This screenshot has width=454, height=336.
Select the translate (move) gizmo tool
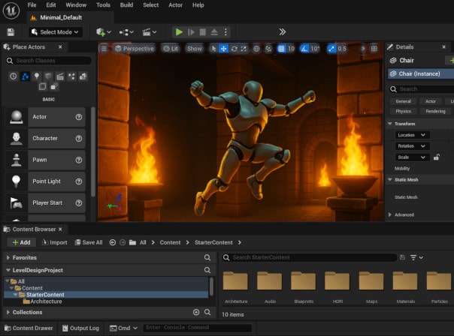[x=223, y=49]
